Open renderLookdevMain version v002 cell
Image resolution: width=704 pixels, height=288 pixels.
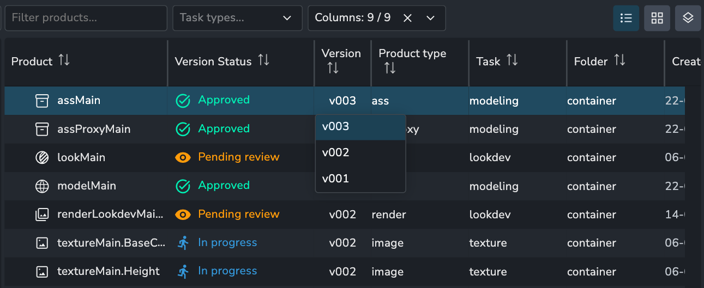[x=342, y=215]
